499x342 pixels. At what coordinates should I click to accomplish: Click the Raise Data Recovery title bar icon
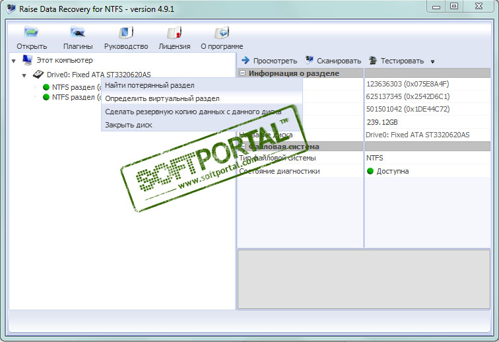tap(11, 9)
